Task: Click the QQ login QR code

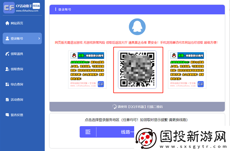Action: coord(137,70)
